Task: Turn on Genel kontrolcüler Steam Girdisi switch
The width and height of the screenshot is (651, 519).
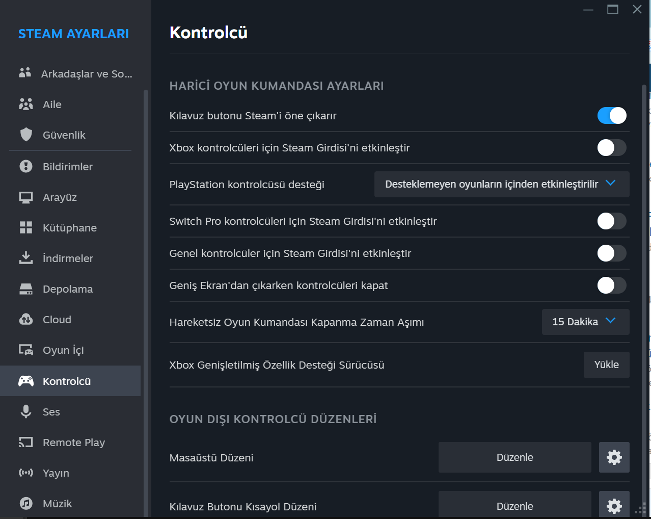Action: (611, 253)
